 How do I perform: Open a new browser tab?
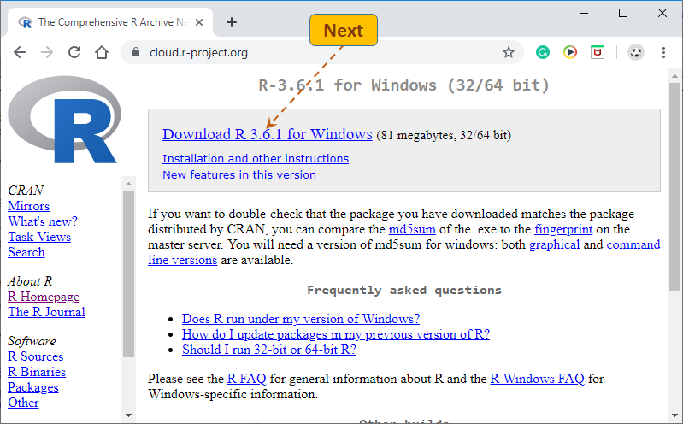(232, 21)
